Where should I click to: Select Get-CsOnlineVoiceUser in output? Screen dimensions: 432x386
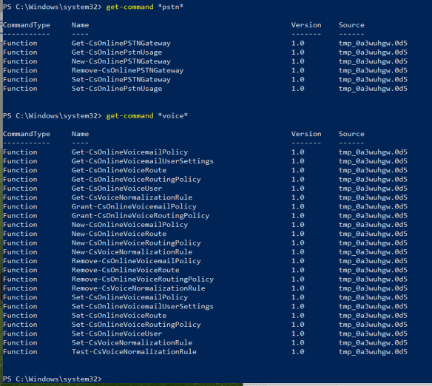point(117,189)
